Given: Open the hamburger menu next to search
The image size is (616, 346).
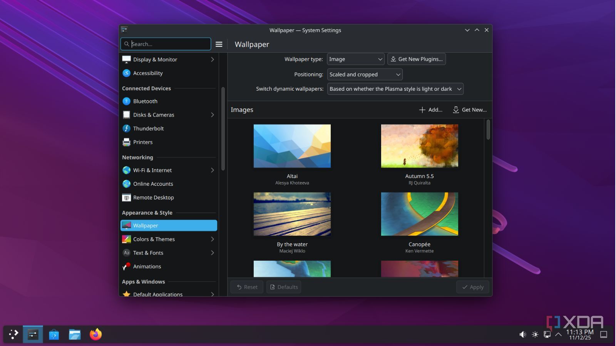Looking at the screenshot, I should 219,44.
